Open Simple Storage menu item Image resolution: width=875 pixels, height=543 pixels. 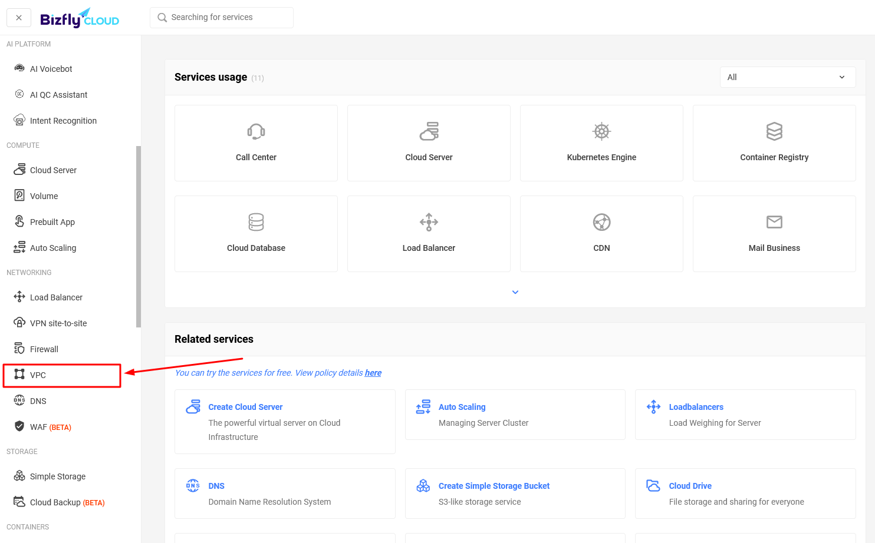[x=58, y=476]
